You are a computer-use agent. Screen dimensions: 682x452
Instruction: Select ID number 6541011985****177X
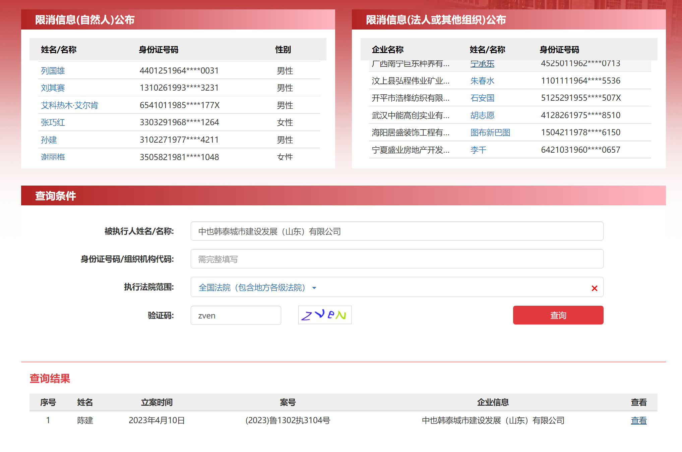click(180, 105)
